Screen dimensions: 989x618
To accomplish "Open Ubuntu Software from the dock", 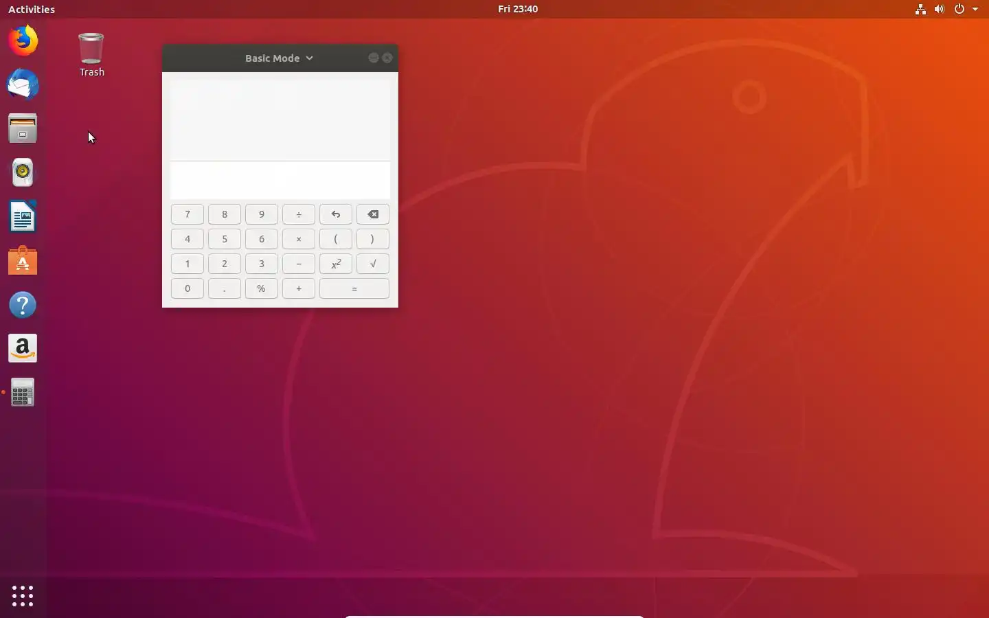I will pos(23,261).
